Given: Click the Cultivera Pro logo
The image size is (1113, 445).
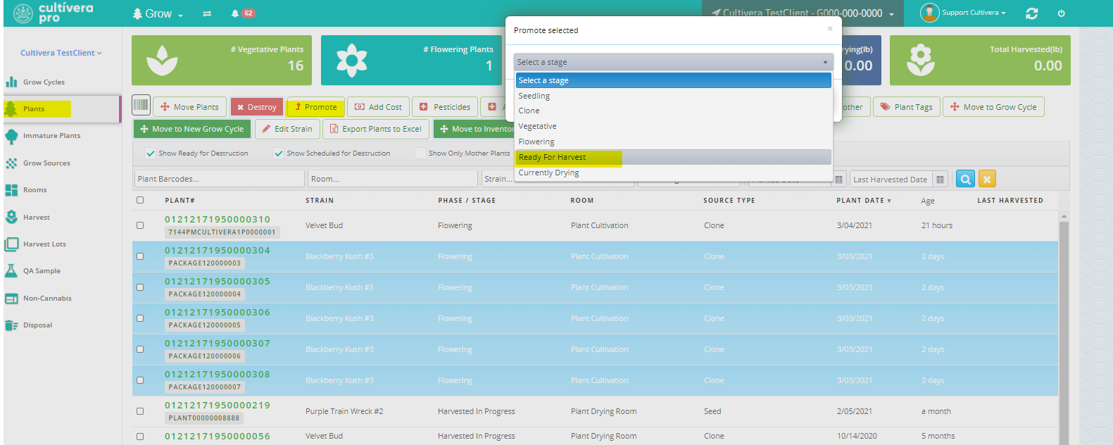Looking at the screenshot, I should coord(53,13).
